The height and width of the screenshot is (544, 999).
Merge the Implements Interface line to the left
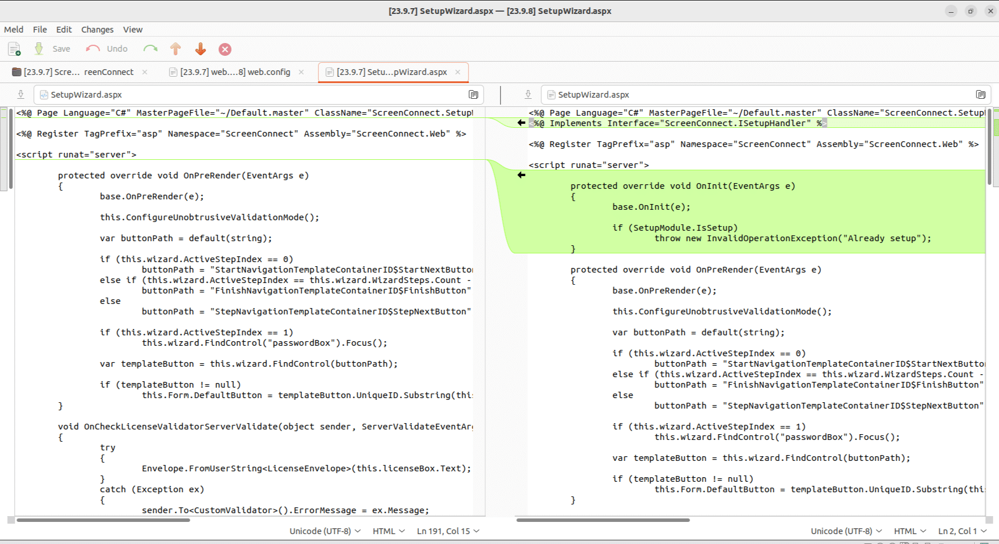[521, 123]
